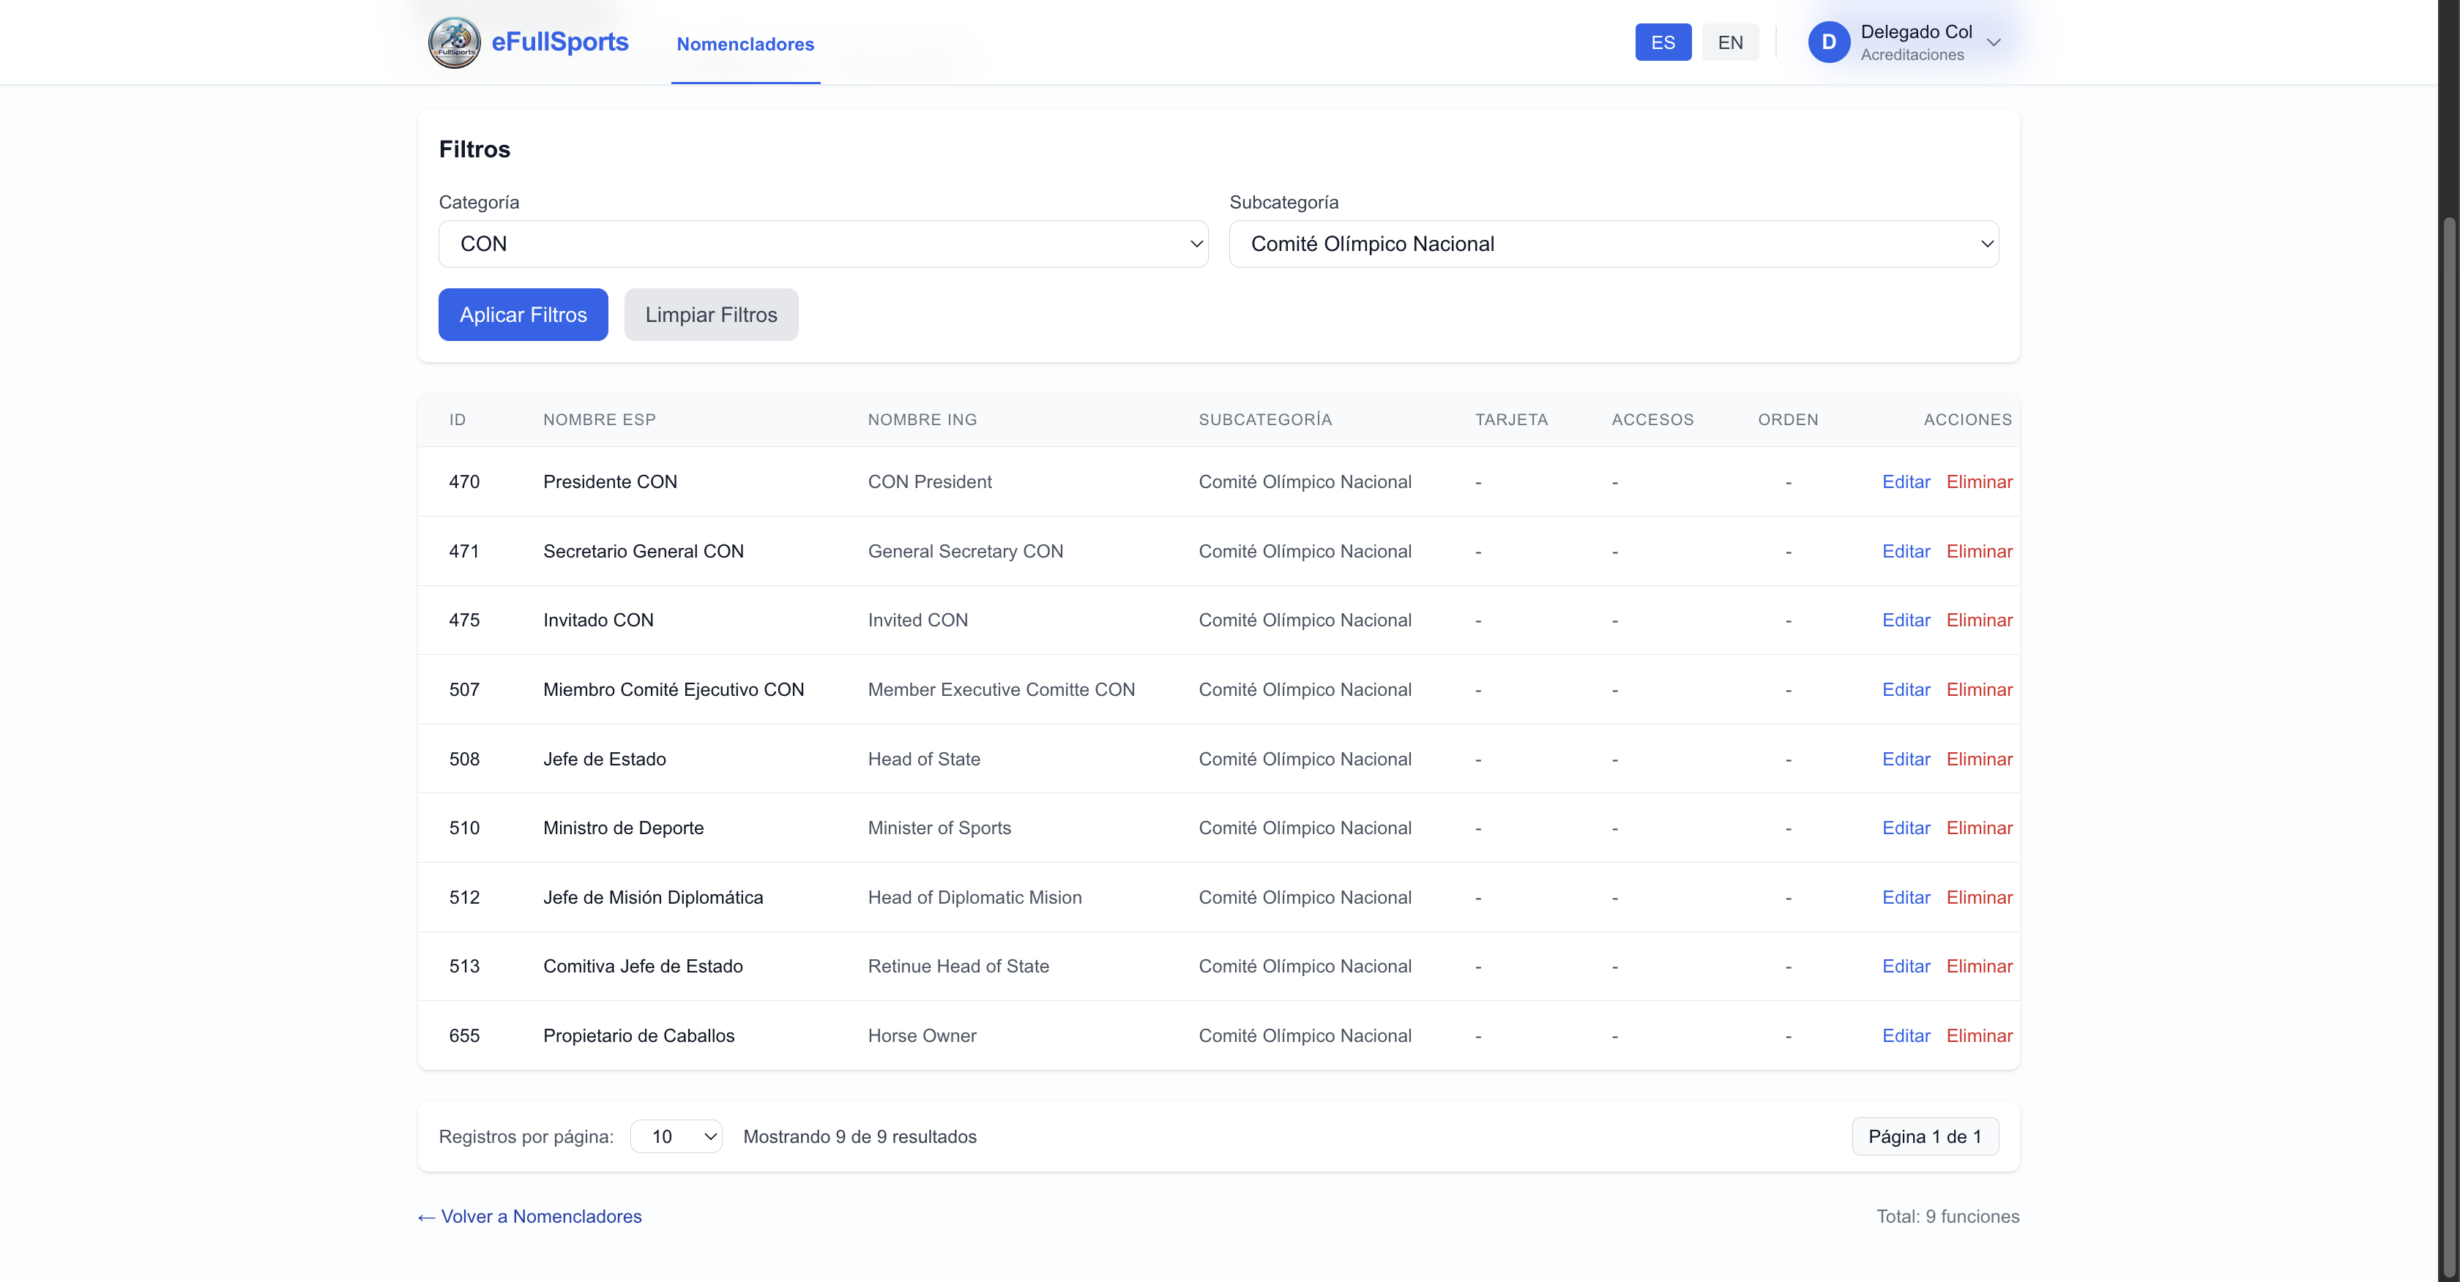This screenshot has width=2460, height=1282.
Task: Change records per page dropdown
Action: pos(676,1136)
